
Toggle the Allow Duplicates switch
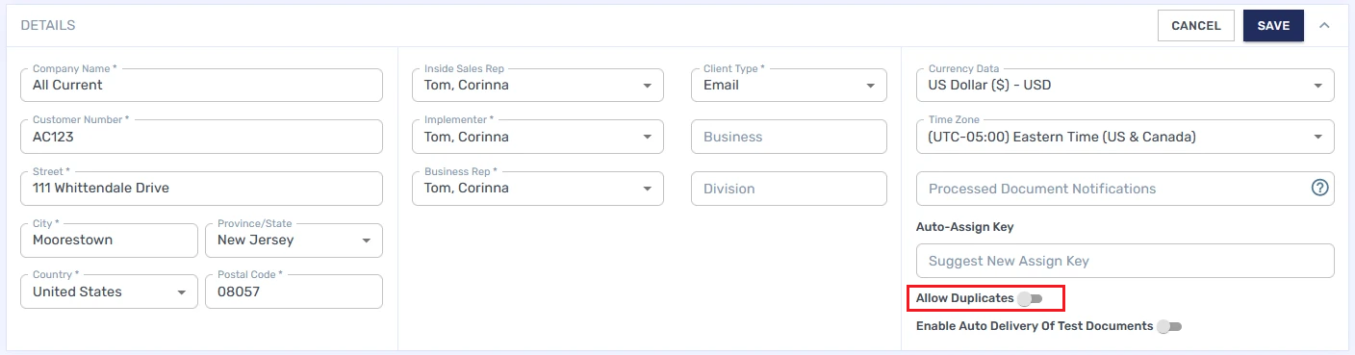point(1030,299)
